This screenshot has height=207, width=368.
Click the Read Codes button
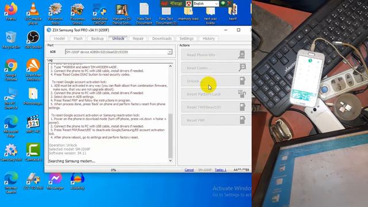pos(216,68)
